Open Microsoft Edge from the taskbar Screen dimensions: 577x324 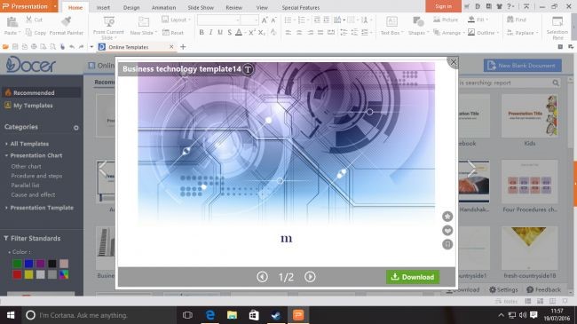coord(210,315)
